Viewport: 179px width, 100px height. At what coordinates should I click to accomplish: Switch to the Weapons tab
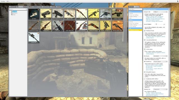coord(20,7)
